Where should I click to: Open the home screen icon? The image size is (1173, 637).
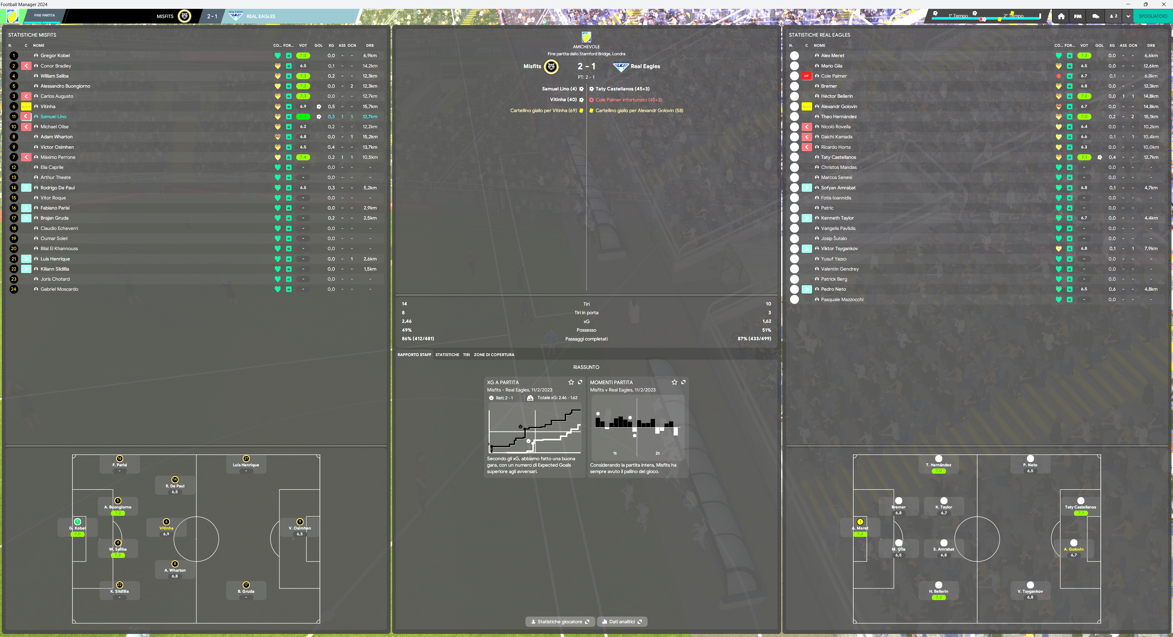pyautogui.click(x=1061, y=16)
